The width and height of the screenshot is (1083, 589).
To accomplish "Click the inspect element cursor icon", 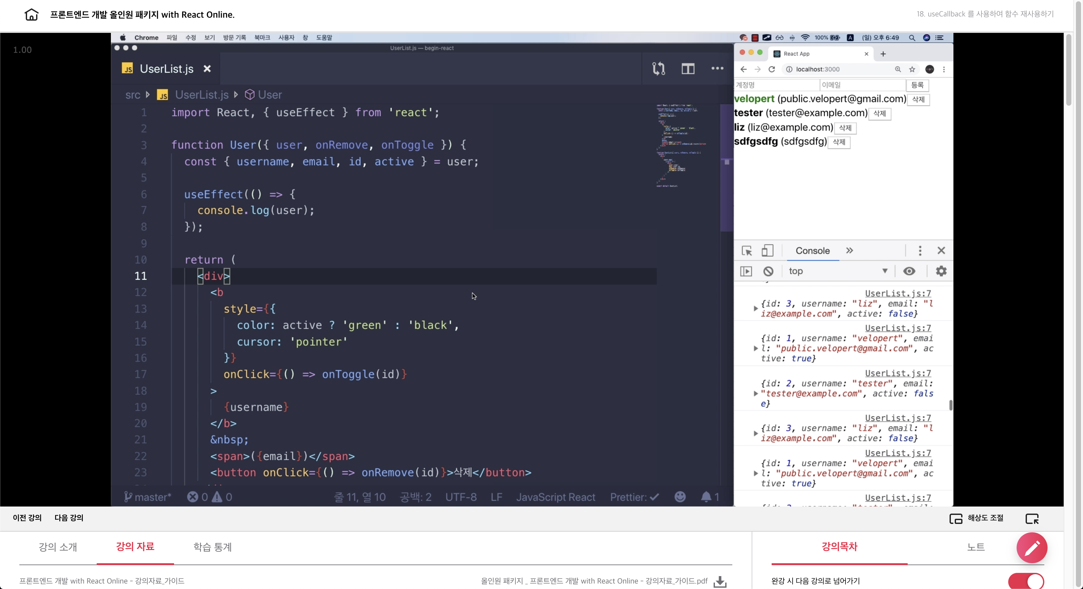I will (747, 251).
